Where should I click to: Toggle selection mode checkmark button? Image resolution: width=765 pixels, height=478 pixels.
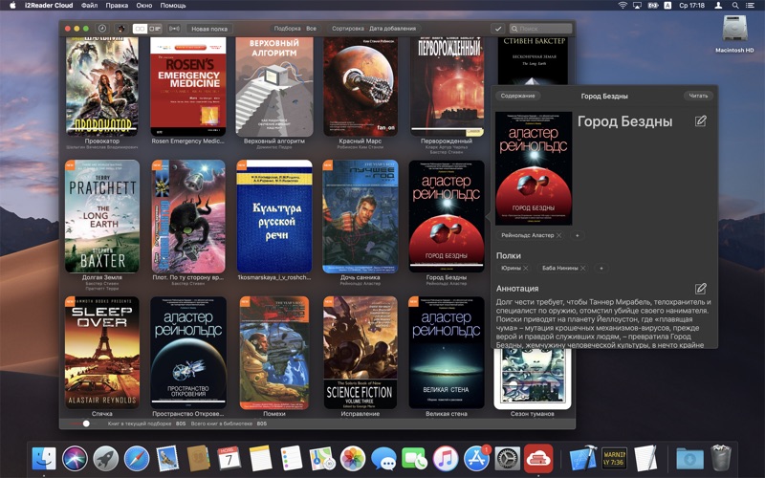click(497, 29)
